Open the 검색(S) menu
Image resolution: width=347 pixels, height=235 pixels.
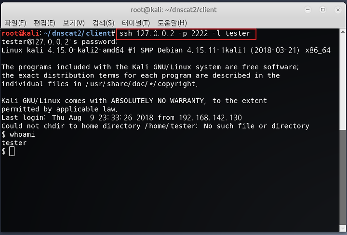103,23
